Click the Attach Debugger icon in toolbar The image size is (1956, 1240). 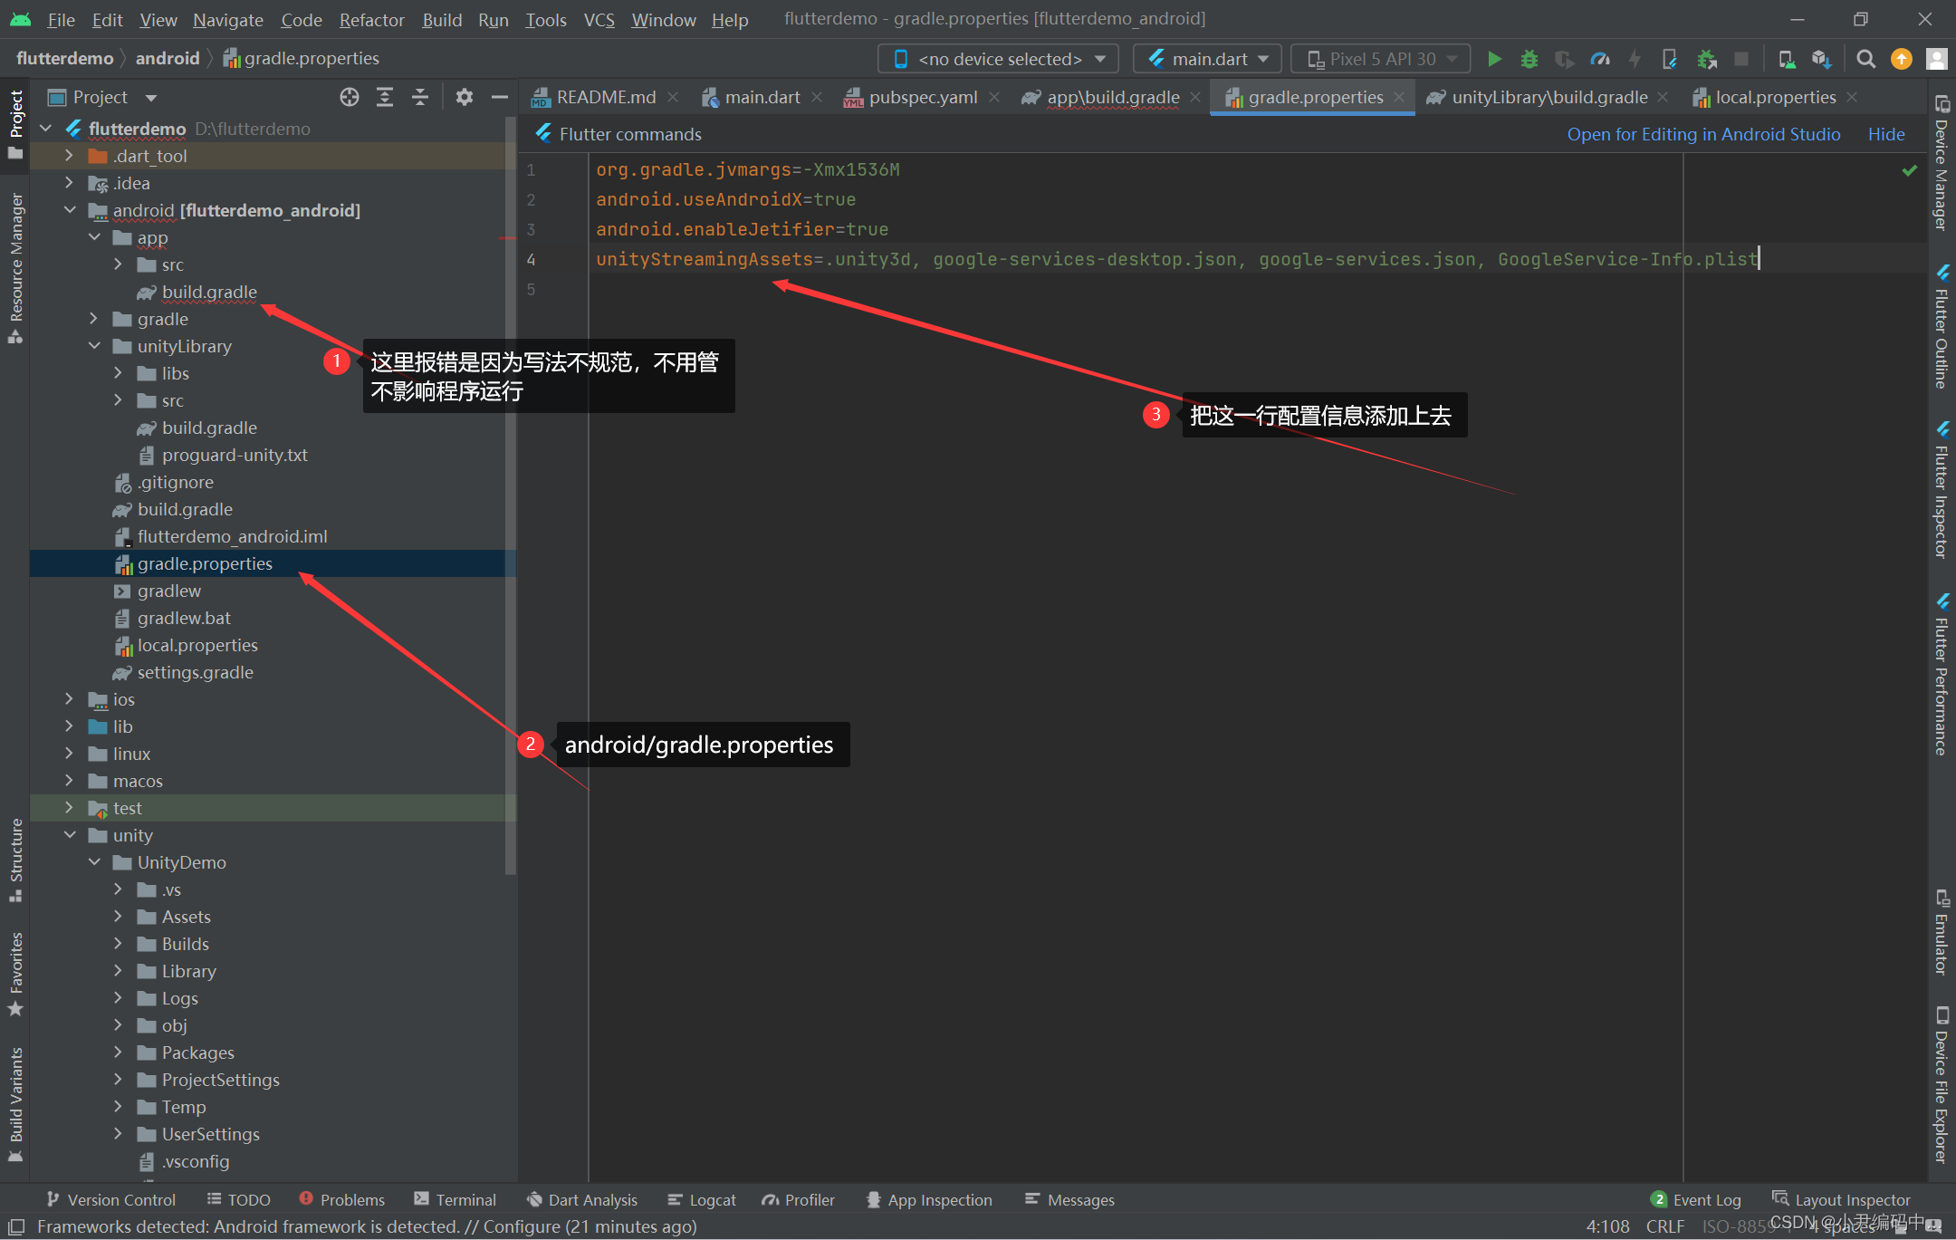pos(1706,59)
